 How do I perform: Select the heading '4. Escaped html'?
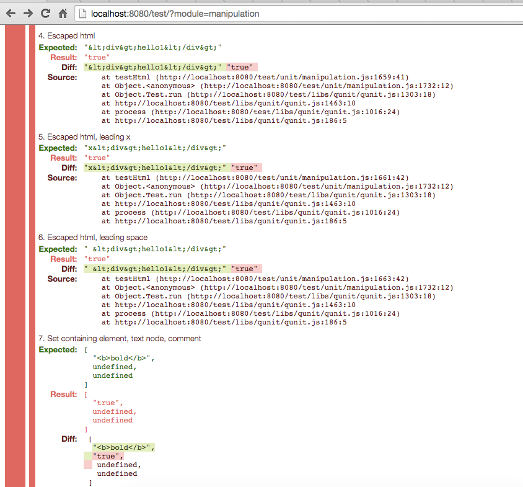67,36
